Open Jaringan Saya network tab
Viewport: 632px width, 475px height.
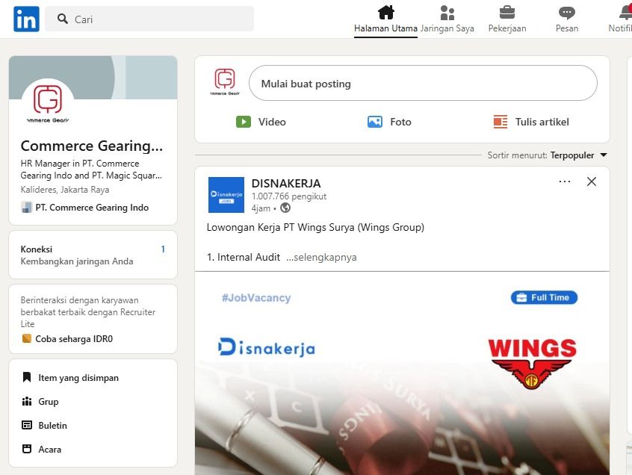tap(447, 19)
